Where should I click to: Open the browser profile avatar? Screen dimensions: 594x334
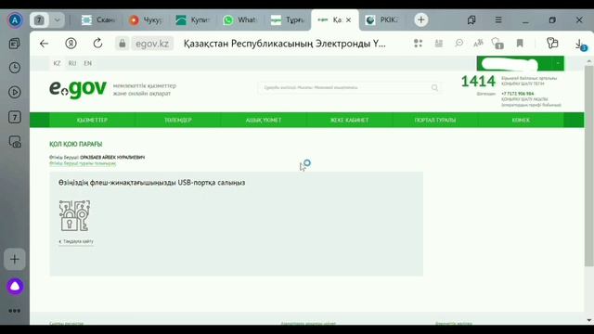pos(15,20)
